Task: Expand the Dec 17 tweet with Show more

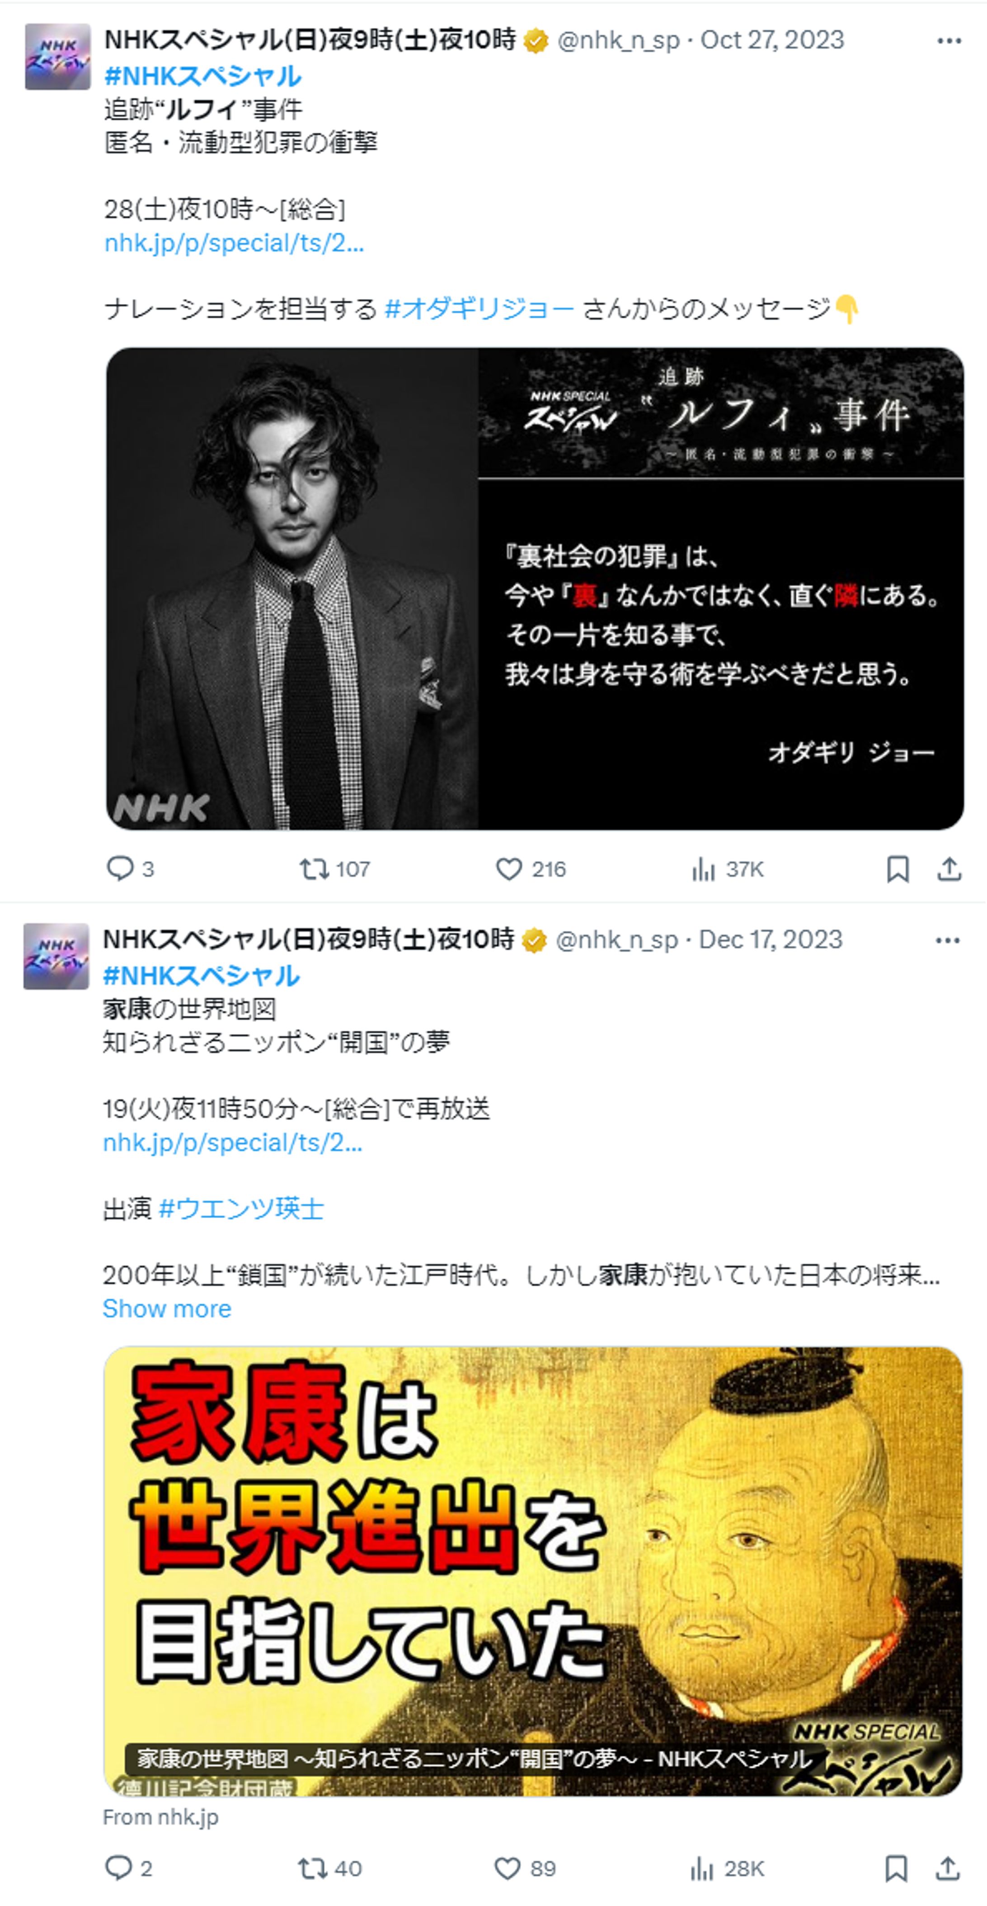Action: point(167,1308)
